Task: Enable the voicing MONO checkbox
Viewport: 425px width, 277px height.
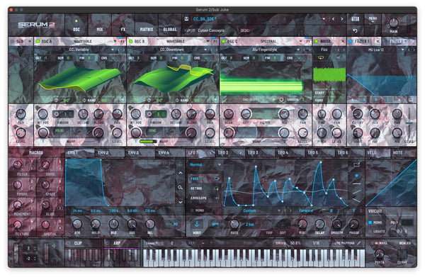Action: click(x=370, y=222)
